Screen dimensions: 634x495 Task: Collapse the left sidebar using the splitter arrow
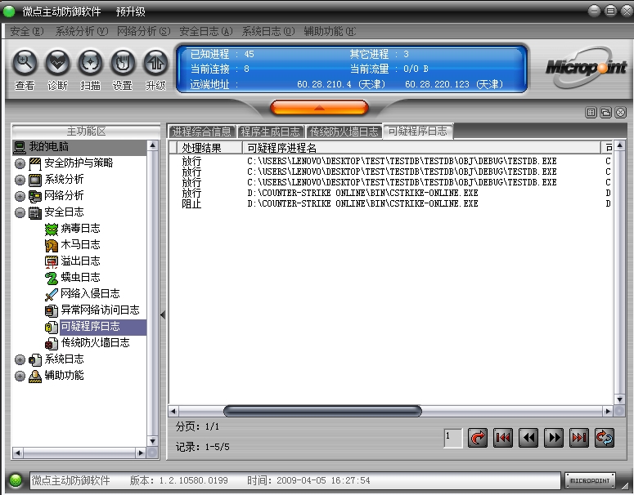(x=163, y=314)
